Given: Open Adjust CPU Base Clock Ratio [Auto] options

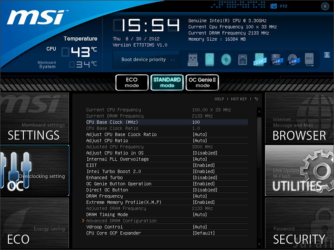Looking at the screenshot, I should (x=200, y=135).
